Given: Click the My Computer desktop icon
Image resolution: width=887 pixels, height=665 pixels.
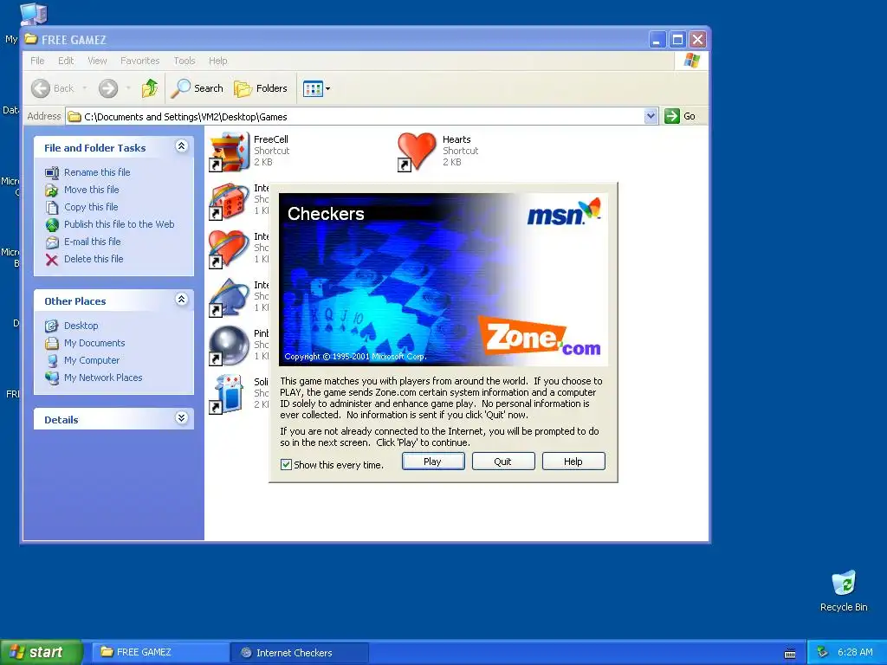Looking at the screenshot, I should click(x=32, y=14).
